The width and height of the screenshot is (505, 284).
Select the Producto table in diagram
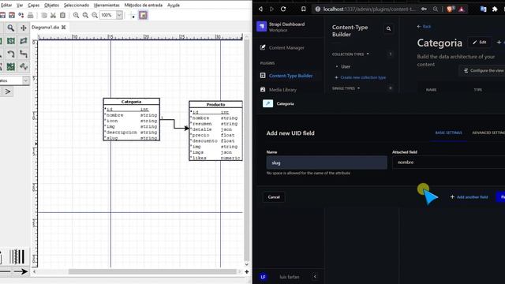[x=215, y=131]
